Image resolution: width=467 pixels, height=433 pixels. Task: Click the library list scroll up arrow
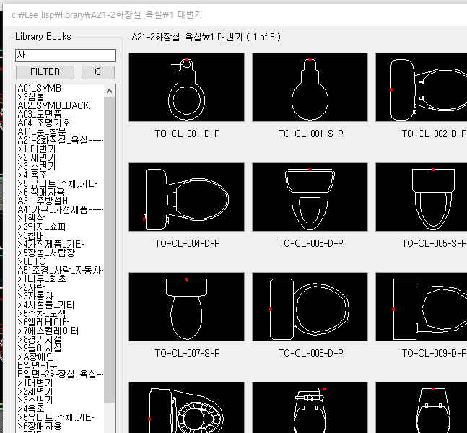point(109,91)
